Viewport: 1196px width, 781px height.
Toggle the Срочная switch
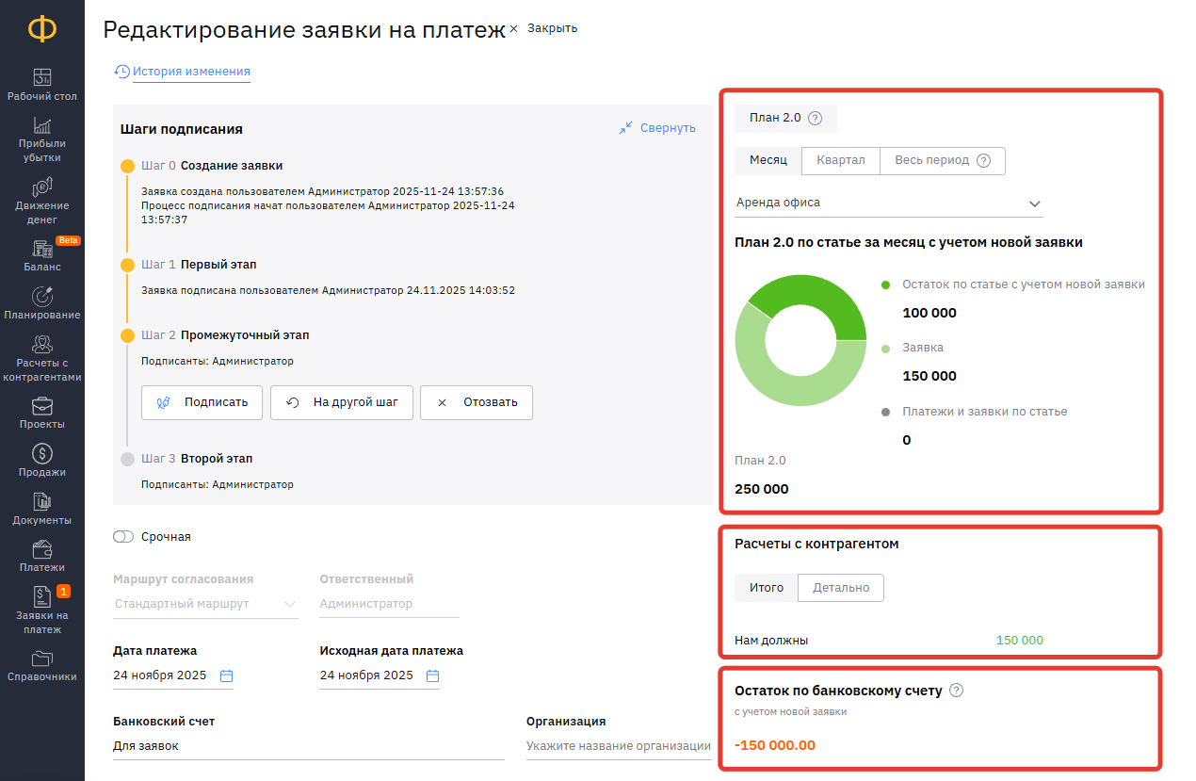tap(123, 537)
